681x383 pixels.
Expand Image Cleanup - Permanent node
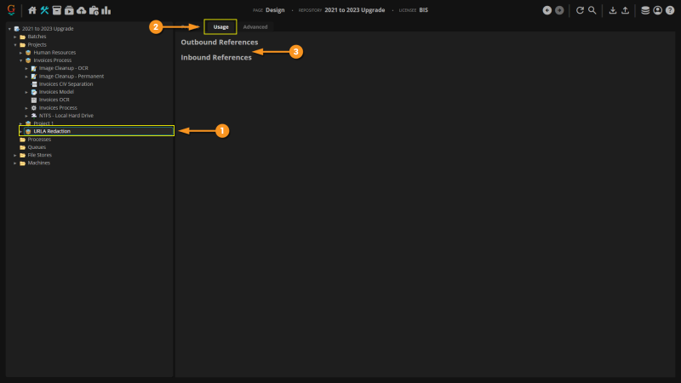26,76
